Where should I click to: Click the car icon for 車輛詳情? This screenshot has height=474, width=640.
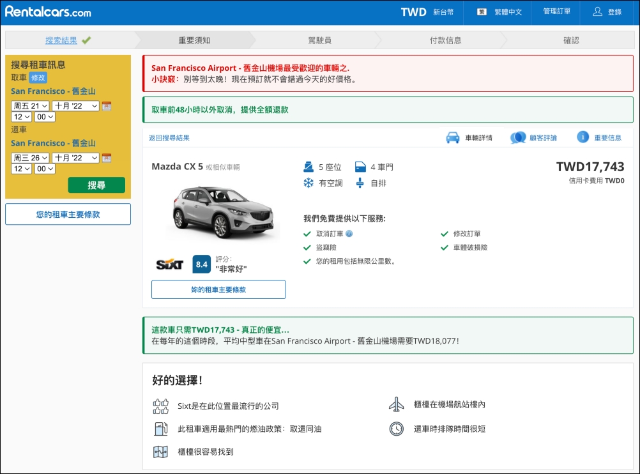click(453, 137)
